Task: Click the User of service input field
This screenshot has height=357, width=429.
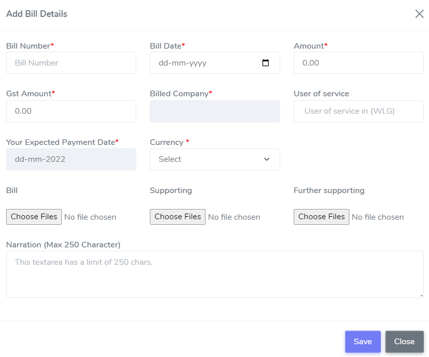Action: coord(358,111)
